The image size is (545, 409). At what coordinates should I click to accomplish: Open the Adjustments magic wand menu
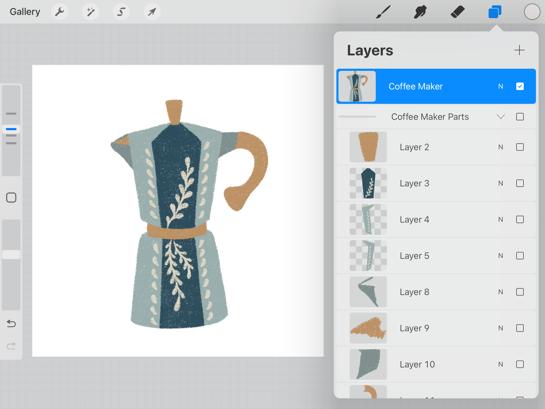click(90, 12)
